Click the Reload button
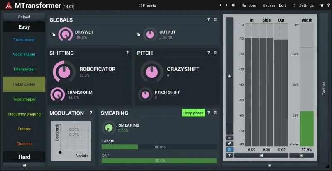 24,17
